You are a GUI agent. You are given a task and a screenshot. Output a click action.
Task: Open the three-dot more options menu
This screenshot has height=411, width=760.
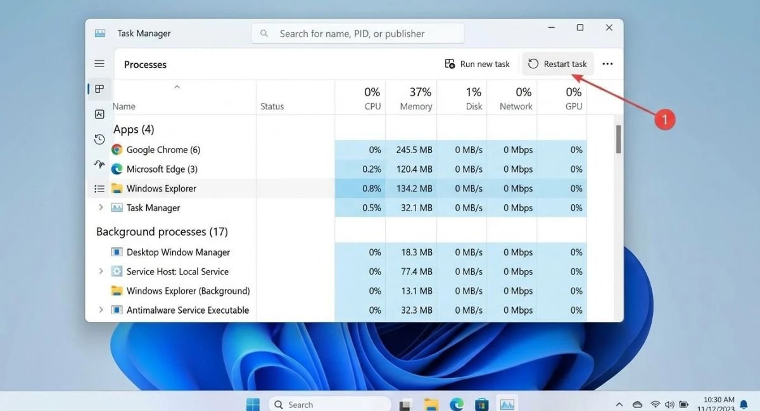point(607,64)
